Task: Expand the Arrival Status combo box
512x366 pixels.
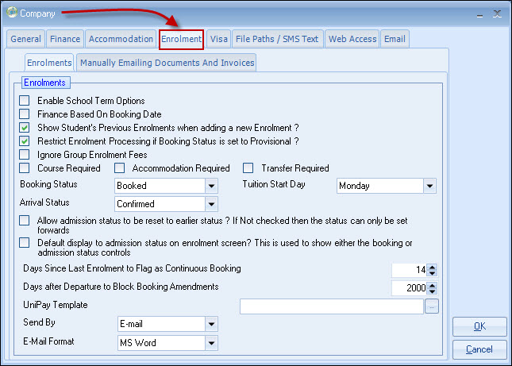Action: (211, 204)
